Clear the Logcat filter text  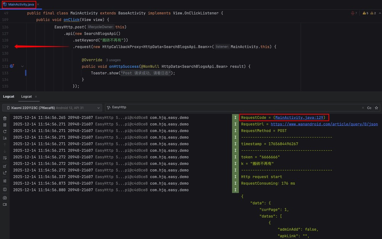point(363,108)
